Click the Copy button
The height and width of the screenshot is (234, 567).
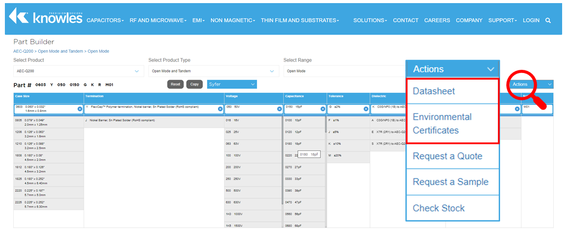coord(194,84)
